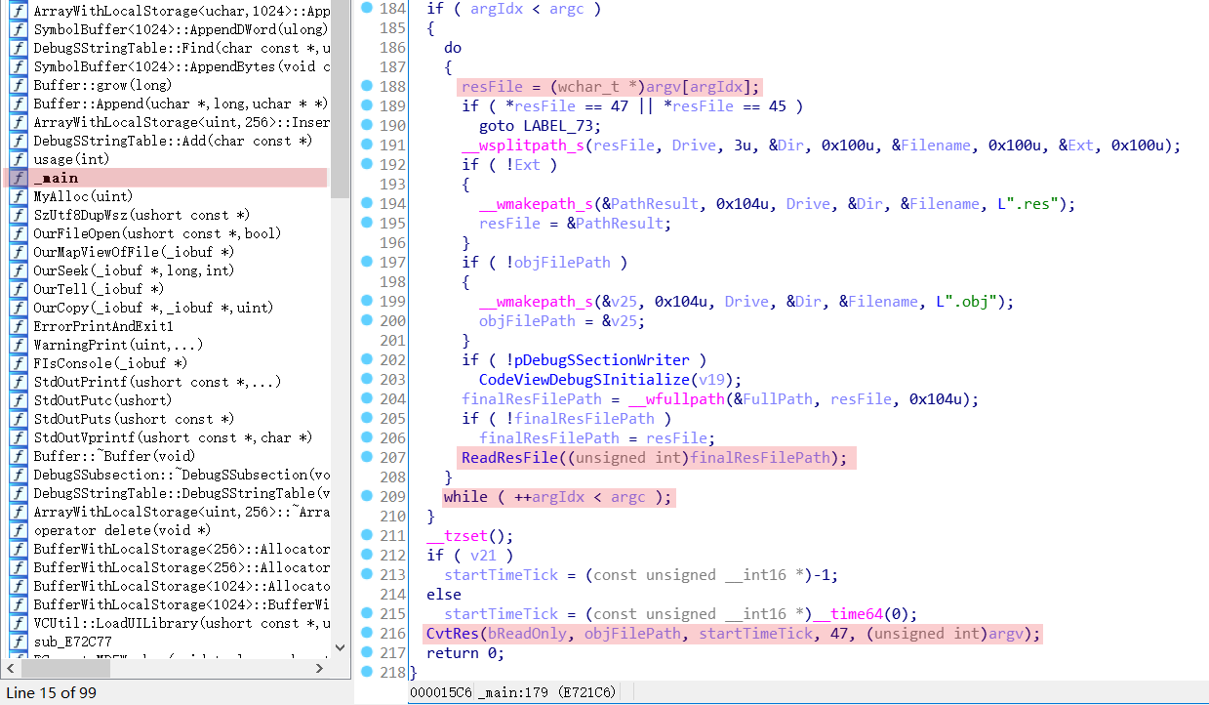This screenshot has width=1209, height=705.
Task: Set the breakpoint marker on line 212
Action: click(367, 555)
